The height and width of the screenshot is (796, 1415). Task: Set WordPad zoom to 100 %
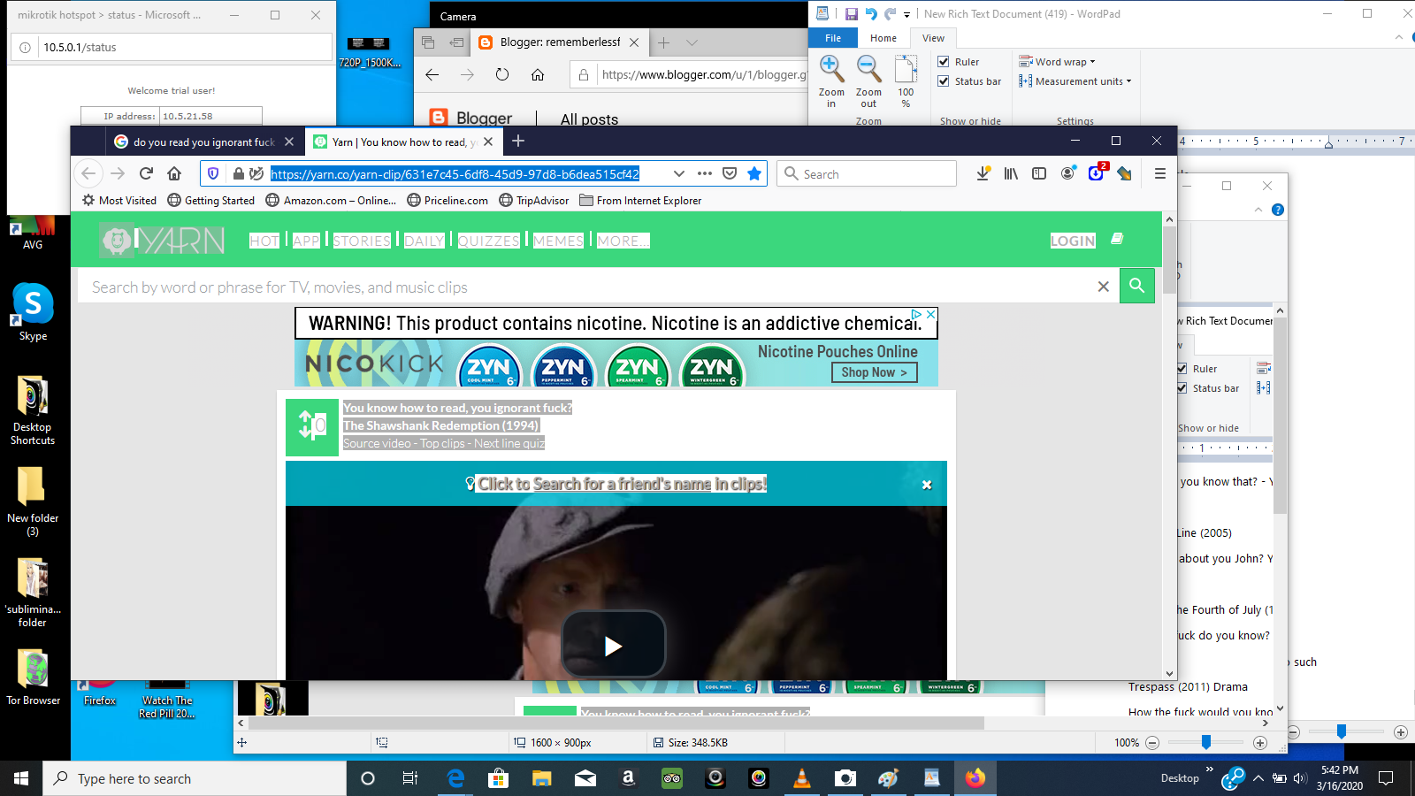pyautogui.click(x=906, y=81)
